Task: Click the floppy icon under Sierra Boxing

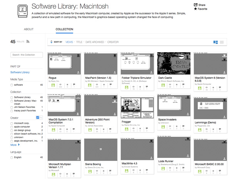Action: pyautogui.click(x=90, y=171)
